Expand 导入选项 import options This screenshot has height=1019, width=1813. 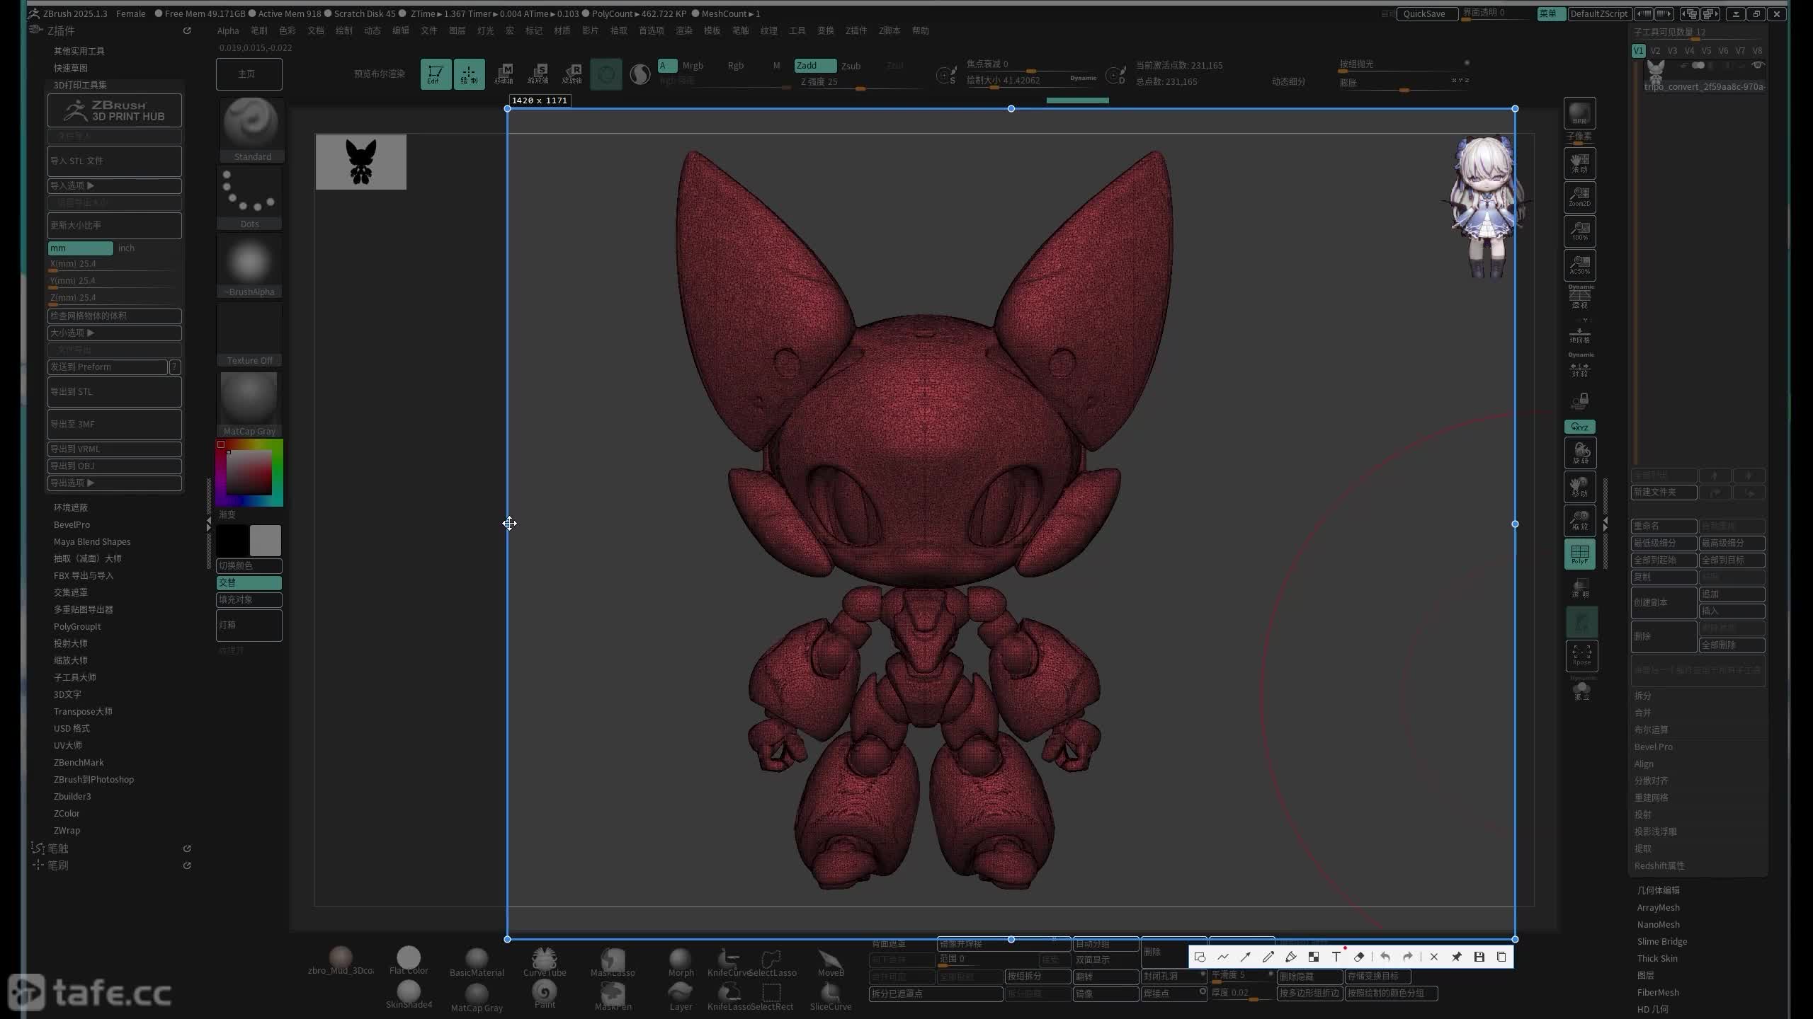pyautogui.click(x=114, y=185)
